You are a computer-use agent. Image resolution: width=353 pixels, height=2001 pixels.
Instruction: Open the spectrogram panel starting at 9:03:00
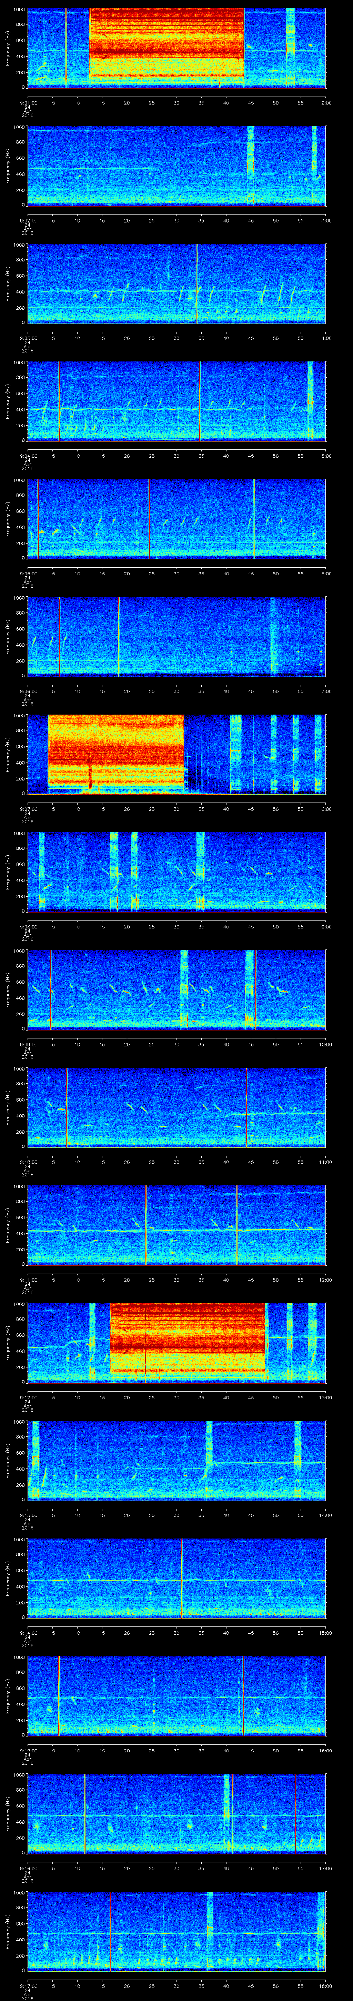[x=177, y=283]
